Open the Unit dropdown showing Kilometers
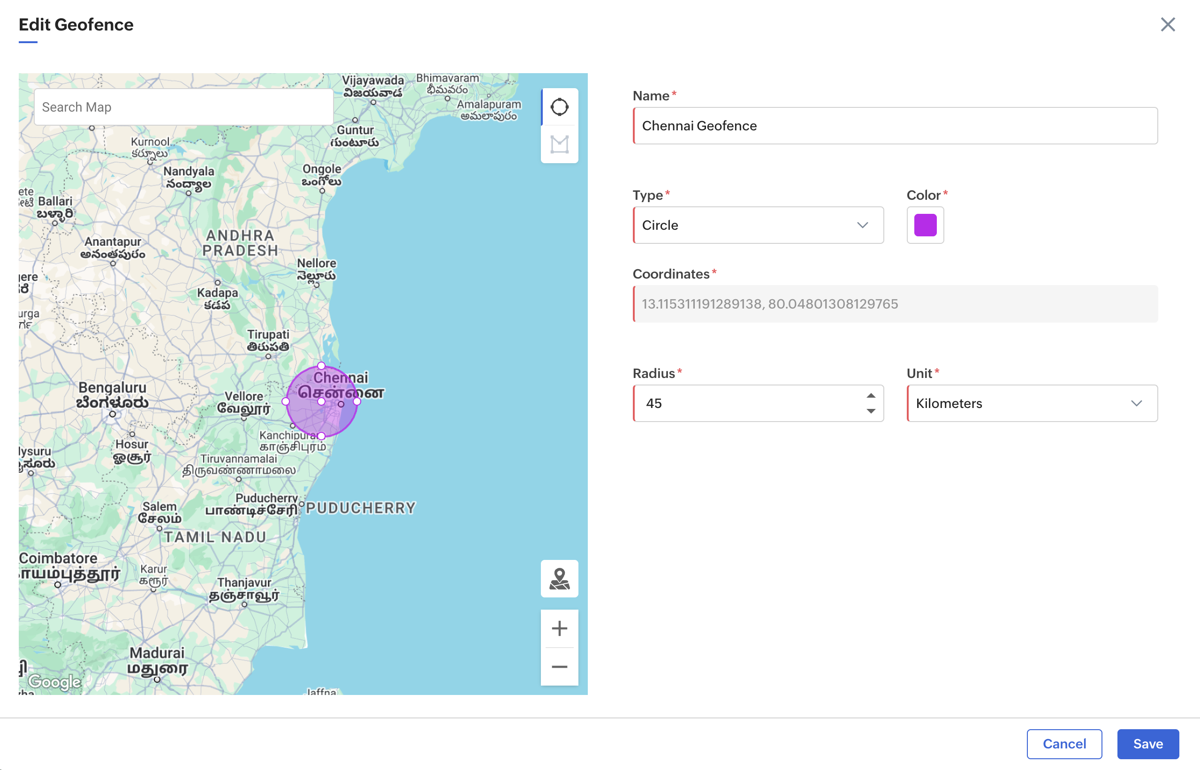 pos(1032,403)
